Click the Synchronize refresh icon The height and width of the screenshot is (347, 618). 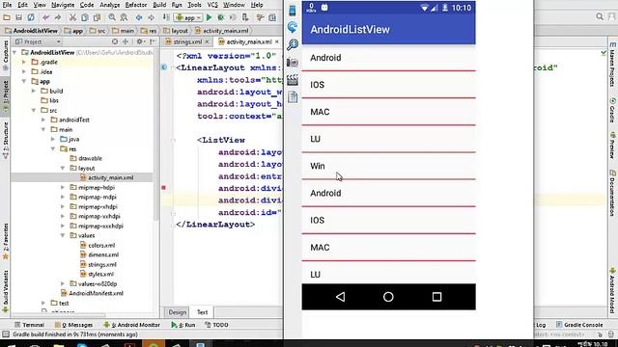(31, 17)
